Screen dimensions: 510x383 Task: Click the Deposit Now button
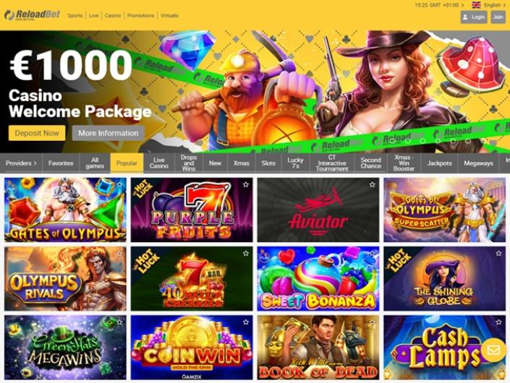[37, 133]
